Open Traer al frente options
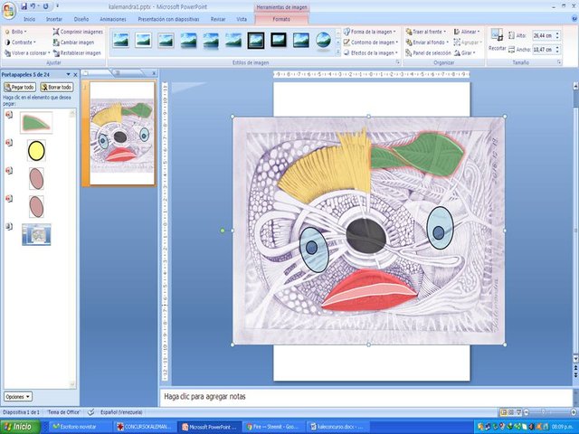The width and height of the screenshot is (579, 434). coord(426,32)
